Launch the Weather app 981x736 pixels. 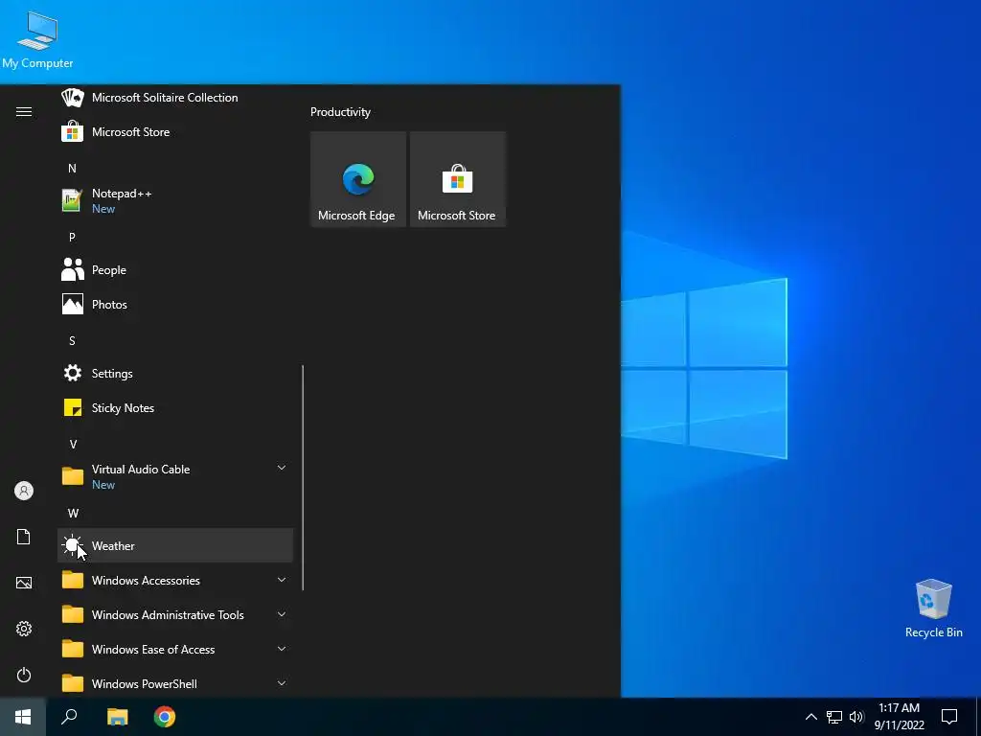pyautogui.click(x=175, y=545)
